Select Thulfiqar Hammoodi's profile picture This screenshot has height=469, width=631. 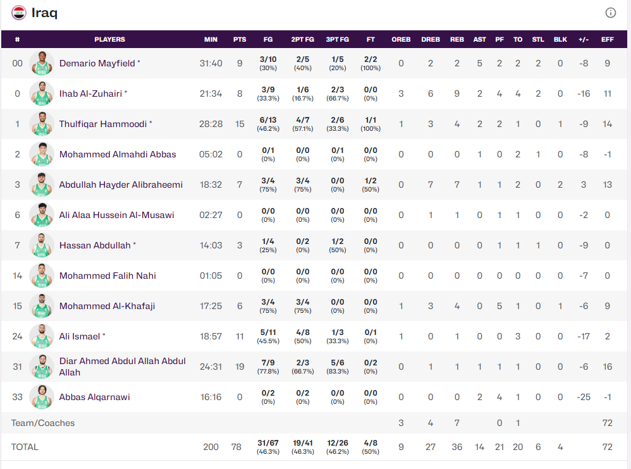[x=42, y=124]
